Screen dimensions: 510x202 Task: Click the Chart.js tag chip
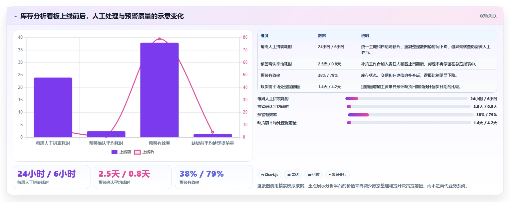270,175
